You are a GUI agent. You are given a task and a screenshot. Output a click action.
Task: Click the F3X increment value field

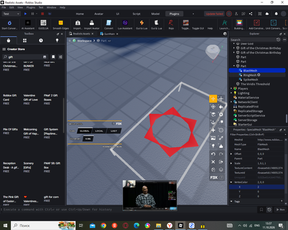(x=88, y=139)
